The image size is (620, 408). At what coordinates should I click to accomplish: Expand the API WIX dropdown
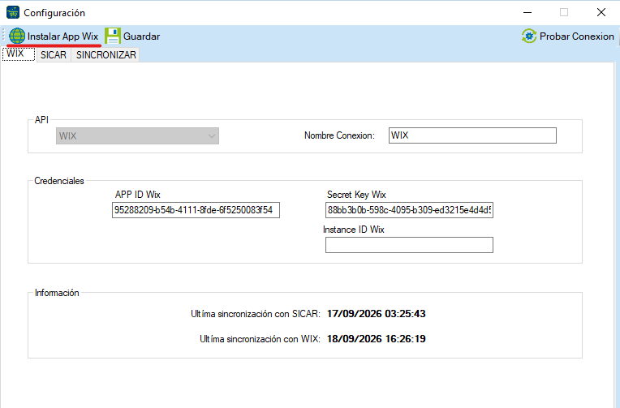(137, 136)
